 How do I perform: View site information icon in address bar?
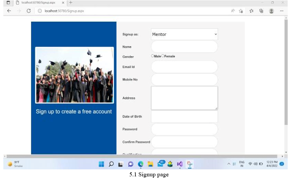[x=40, y=11]
